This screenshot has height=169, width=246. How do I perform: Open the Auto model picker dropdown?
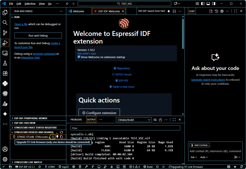[204, 157]
